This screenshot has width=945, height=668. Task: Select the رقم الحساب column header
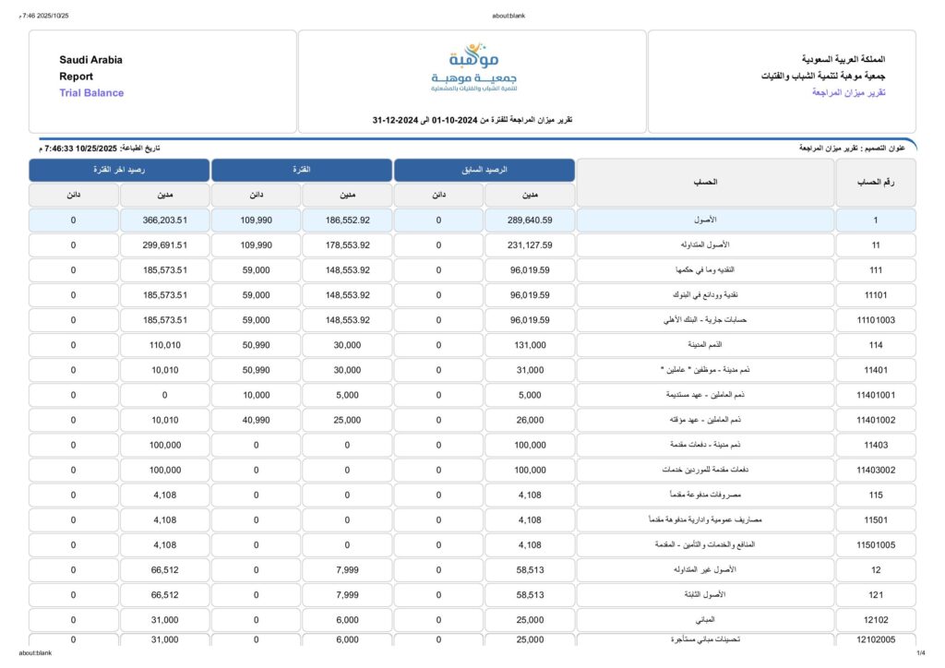[876, 183]
